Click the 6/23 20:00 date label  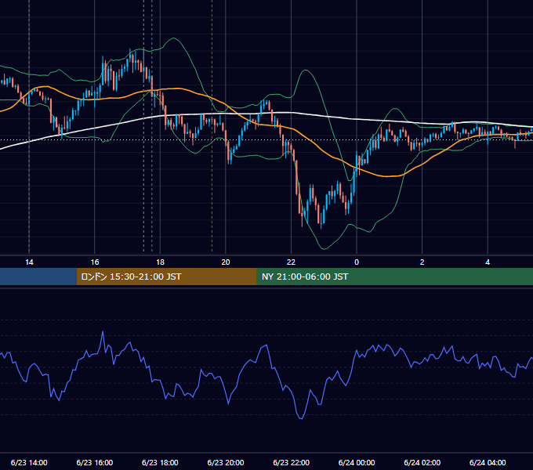(226, 462)
